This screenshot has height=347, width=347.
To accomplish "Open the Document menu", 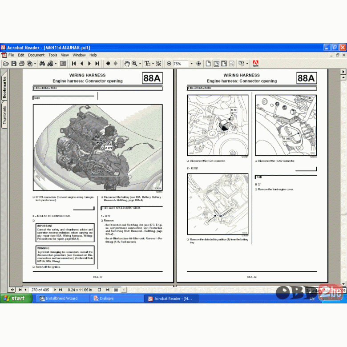I will point(36,55).
